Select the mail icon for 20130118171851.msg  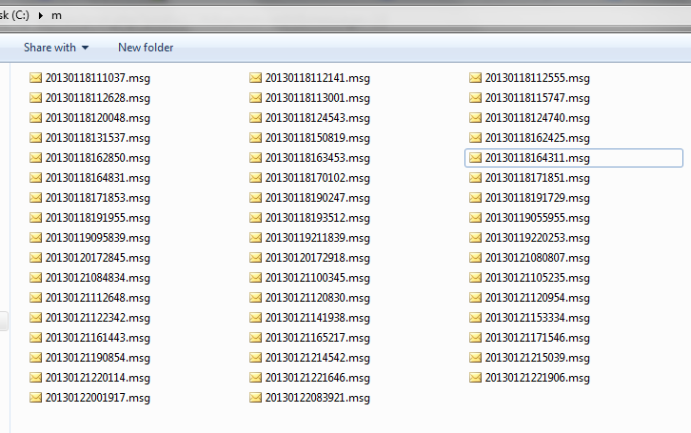pyautogui.click(x=476, y=178)
